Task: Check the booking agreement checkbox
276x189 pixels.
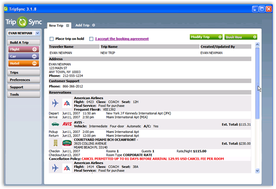Action: click(x=91, y=39)
